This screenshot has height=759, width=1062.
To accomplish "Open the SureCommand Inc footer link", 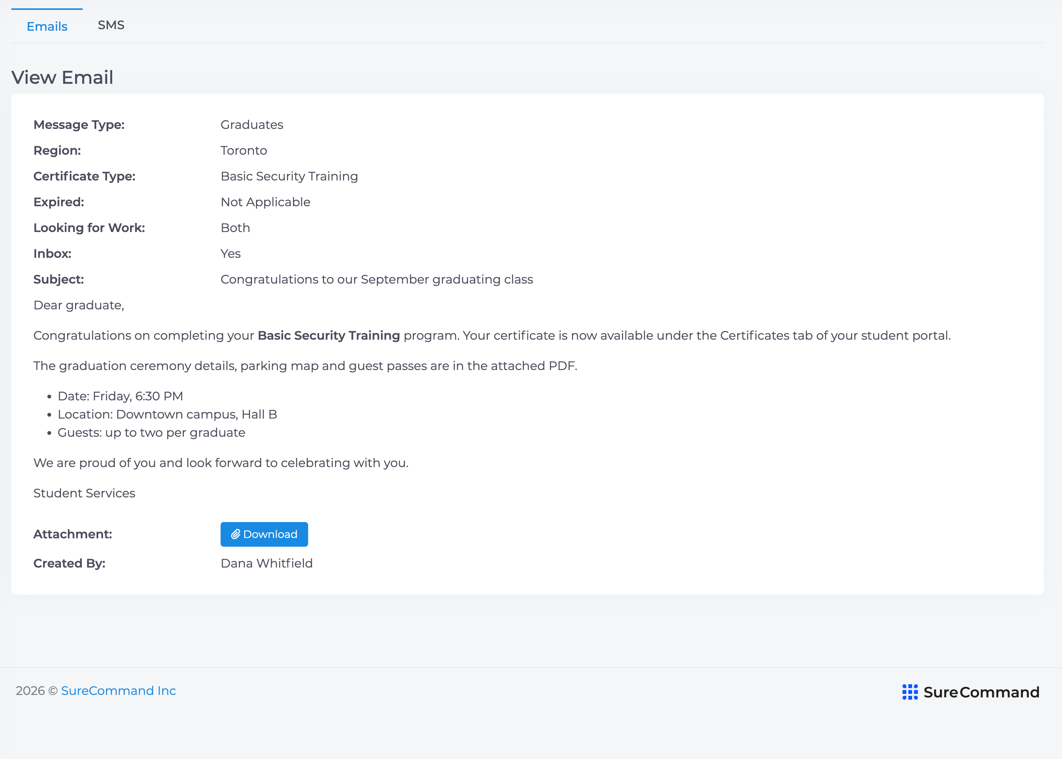I will [118, 691].
